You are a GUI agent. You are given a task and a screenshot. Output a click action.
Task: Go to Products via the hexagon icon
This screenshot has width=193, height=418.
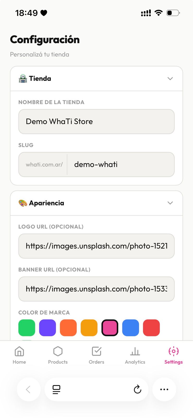(58, 351)
